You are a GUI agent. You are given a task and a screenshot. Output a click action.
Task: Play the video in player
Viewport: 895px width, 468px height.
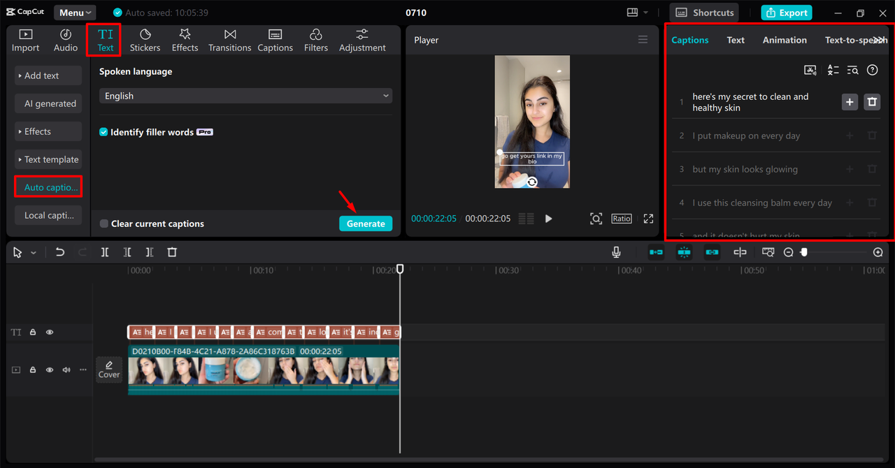tap(549, 219)
